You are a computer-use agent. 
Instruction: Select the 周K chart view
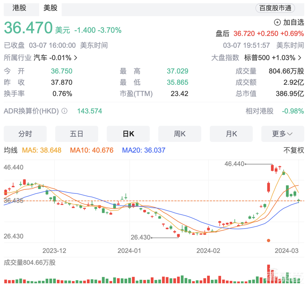180,134
